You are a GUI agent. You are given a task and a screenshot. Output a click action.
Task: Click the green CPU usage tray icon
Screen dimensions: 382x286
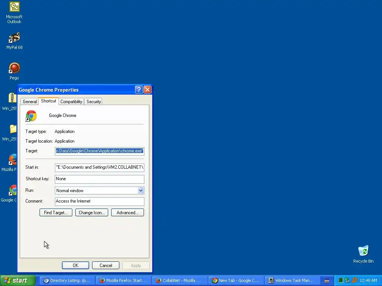pos(341,280)
